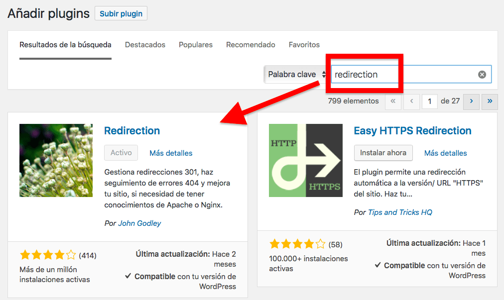Click the de 27 total pages text

click(450, 101)
